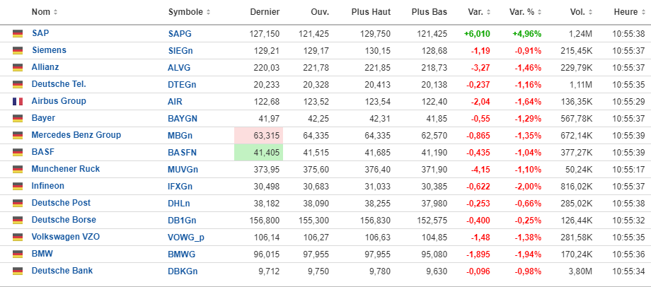Screen dimensions: 651x287
Task: Sort by the Vol. column header
Action: pos(582,13)
